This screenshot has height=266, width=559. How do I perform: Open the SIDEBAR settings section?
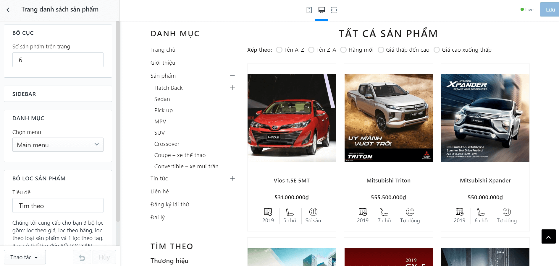point(58,94)
